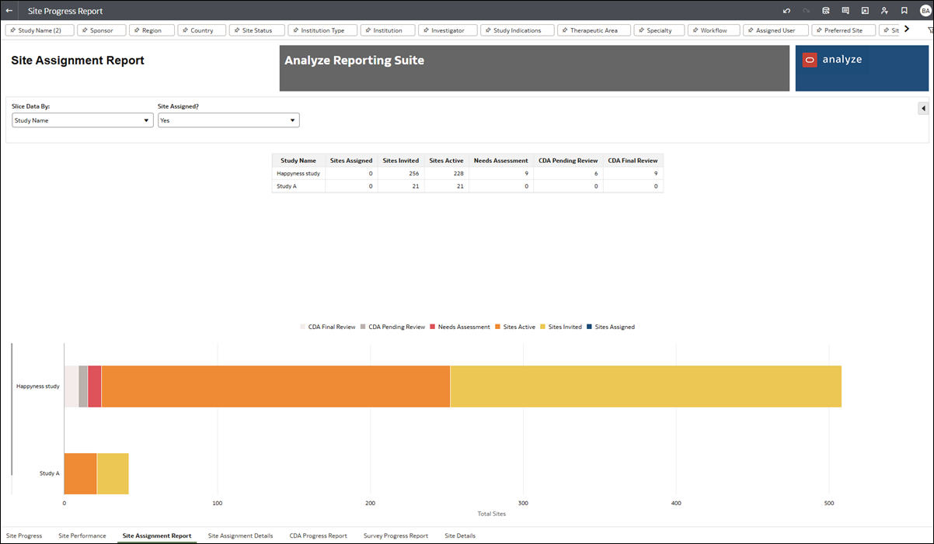934x544 pixels.
Task: Open the export icon in header
Action: (x=865, y=11)
